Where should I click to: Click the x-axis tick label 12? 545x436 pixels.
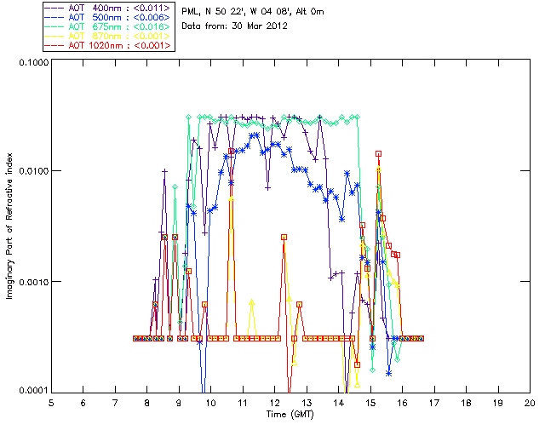coord(274,403)
